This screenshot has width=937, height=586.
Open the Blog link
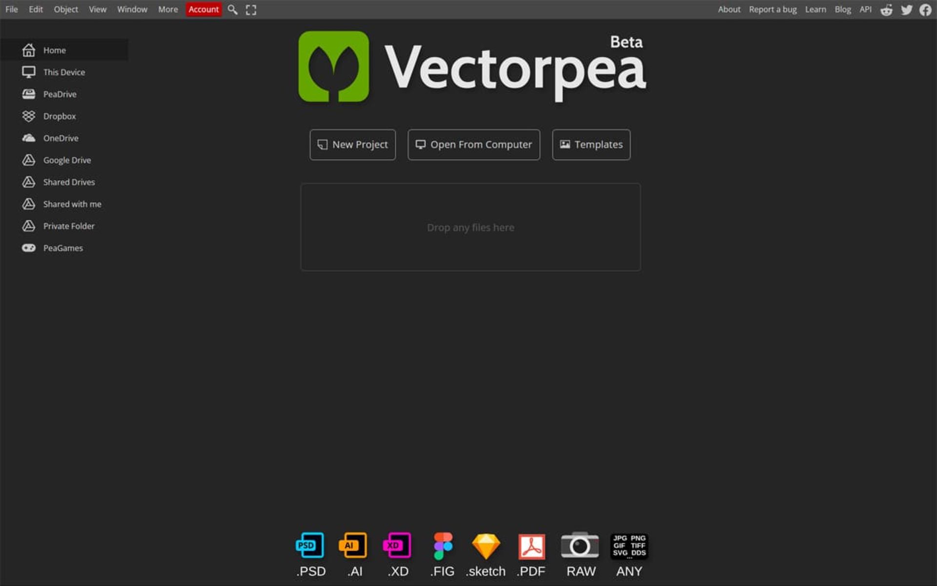[843, 9]
